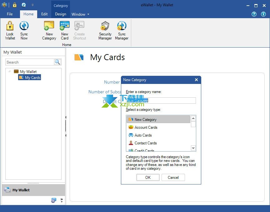This screenshot has width=270, height=212.
Task: Collapse the My Wallet tree node
Action: click(x=9, y=71)
